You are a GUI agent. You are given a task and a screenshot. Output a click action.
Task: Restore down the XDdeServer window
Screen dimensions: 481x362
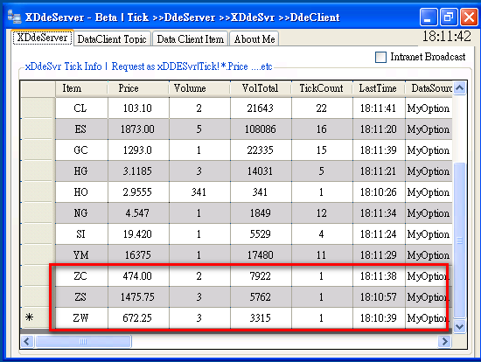coord(448,17)
